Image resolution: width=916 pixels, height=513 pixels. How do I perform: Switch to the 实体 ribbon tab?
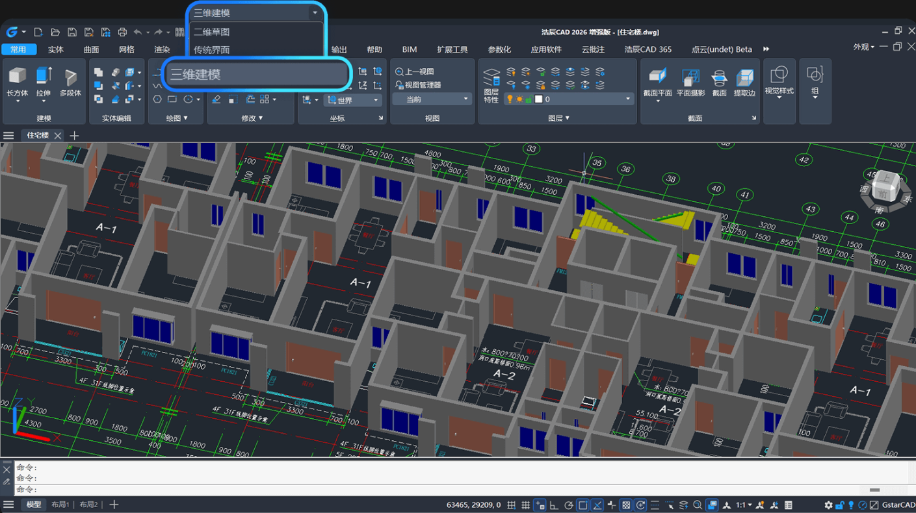pyautogui.click(x=56, y=49)
